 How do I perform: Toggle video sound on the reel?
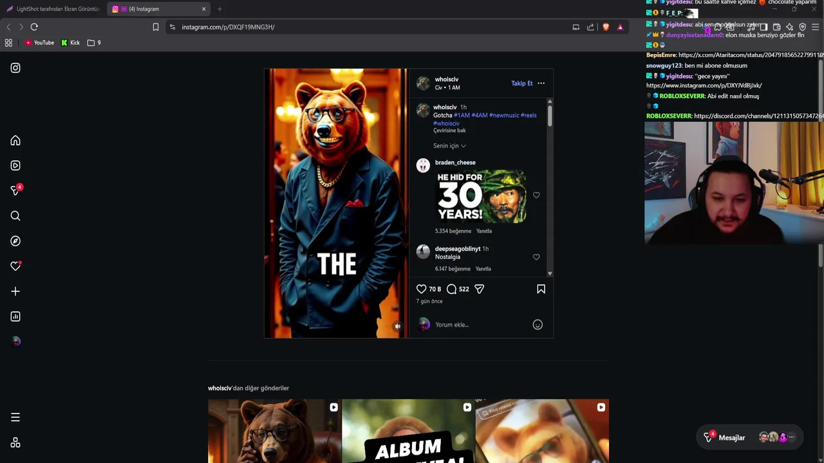pos(397,327)
